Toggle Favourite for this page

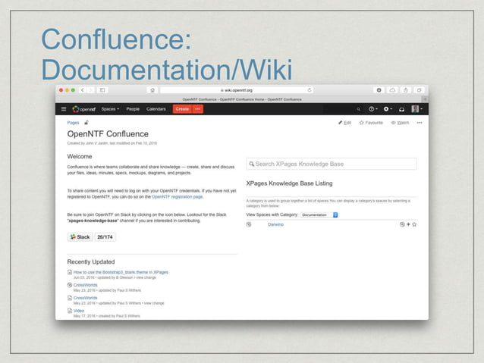pos(371,123)
